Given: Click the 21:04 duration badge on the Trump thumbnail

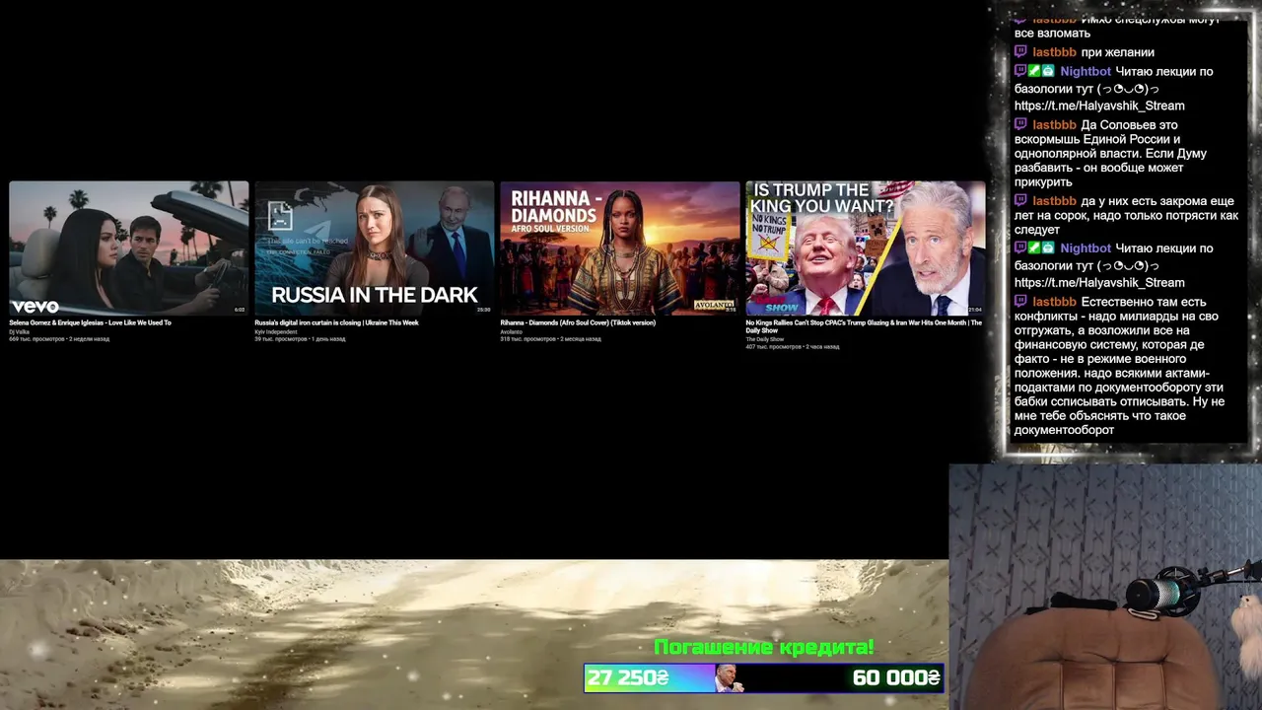Looking at the screenshot, I should click(x=974, y=310).
